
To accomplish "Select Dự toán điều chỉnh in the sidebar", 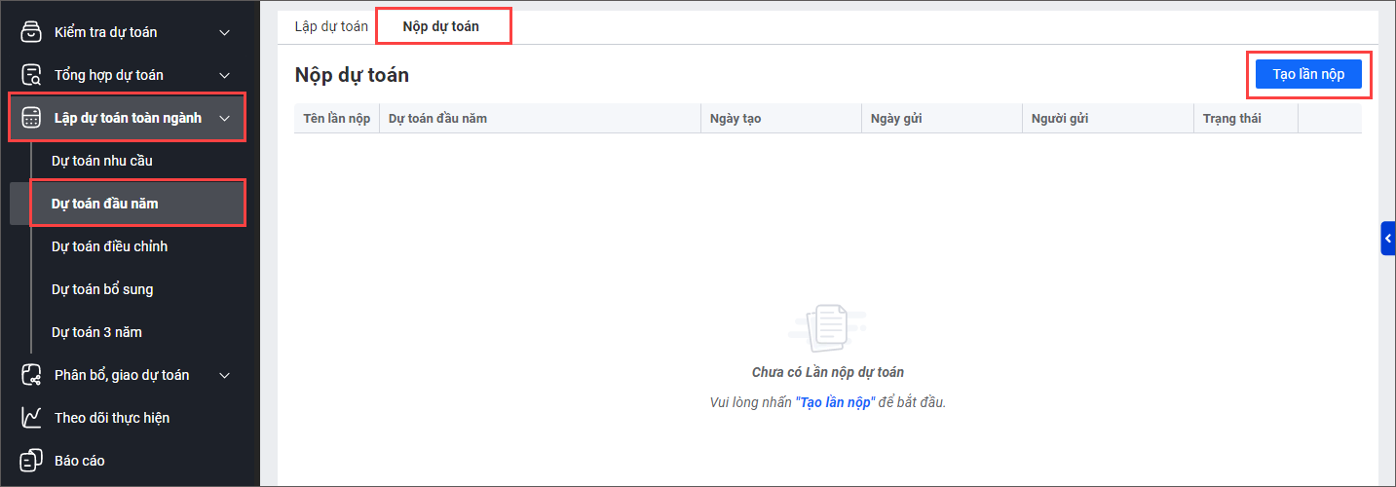I will [109, 246].
